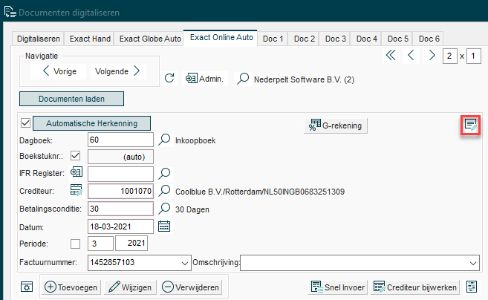
Task: Uncheck the Boekstuknr auto checkbox
Action: (75, 156)
